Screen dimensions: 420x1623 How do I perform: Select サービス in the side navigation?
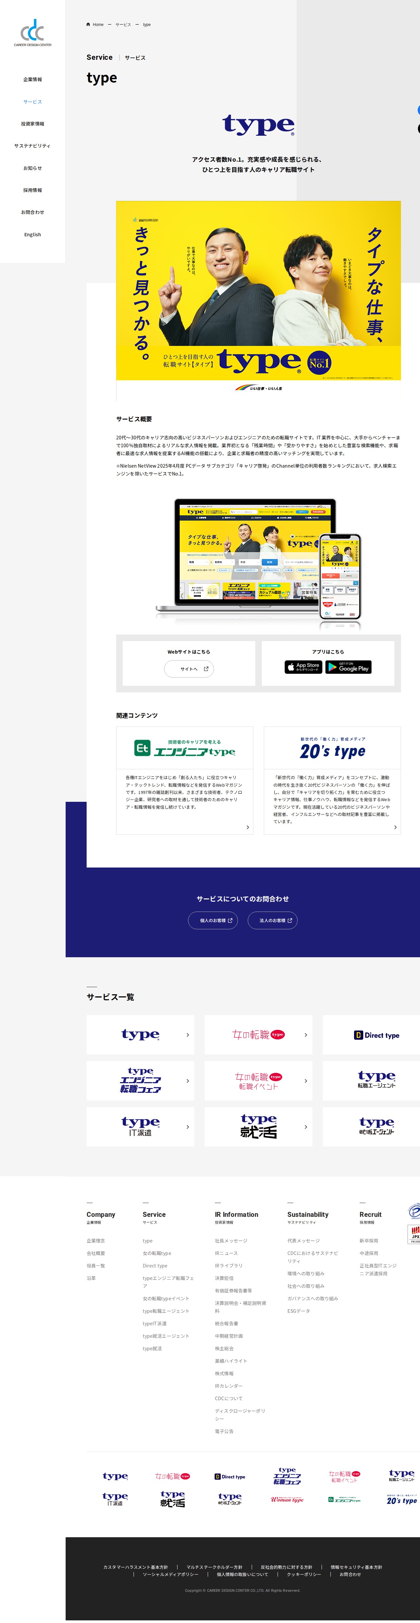[33, 102]
